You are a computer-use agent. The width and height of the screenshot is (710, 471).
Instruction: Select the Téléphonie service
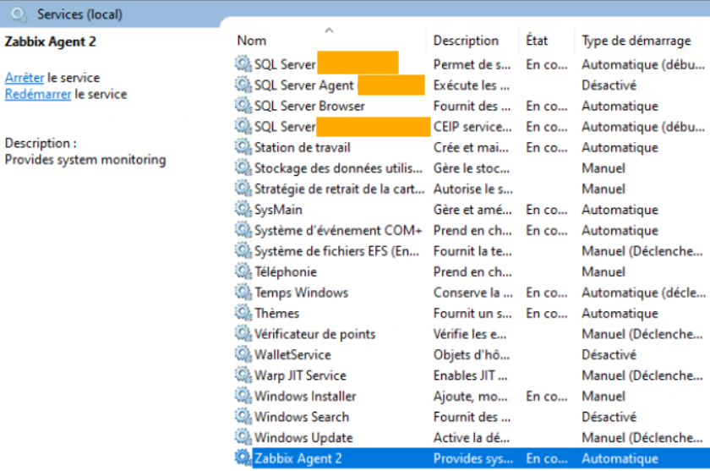286,271
